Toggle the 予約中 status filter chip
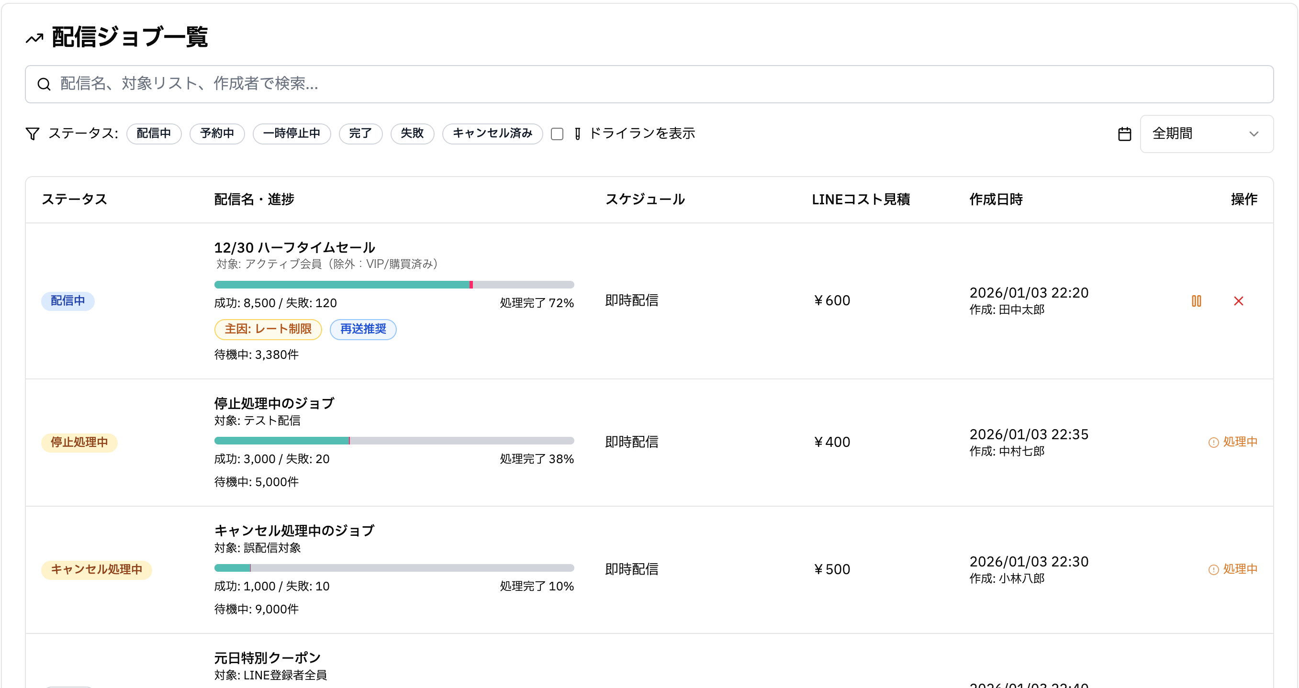This screenshot has width=1299, height=688. [x=217, y=133]
